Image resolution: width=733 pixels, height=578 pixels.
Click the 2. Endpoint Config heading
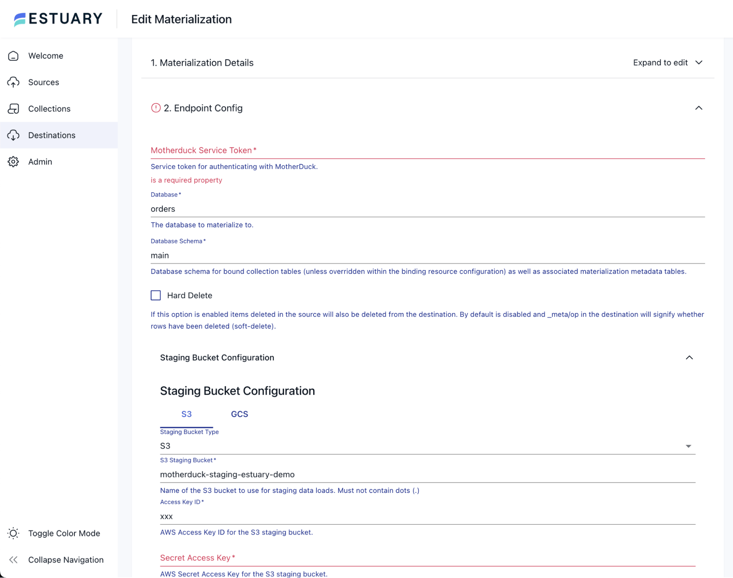[203, 108]
